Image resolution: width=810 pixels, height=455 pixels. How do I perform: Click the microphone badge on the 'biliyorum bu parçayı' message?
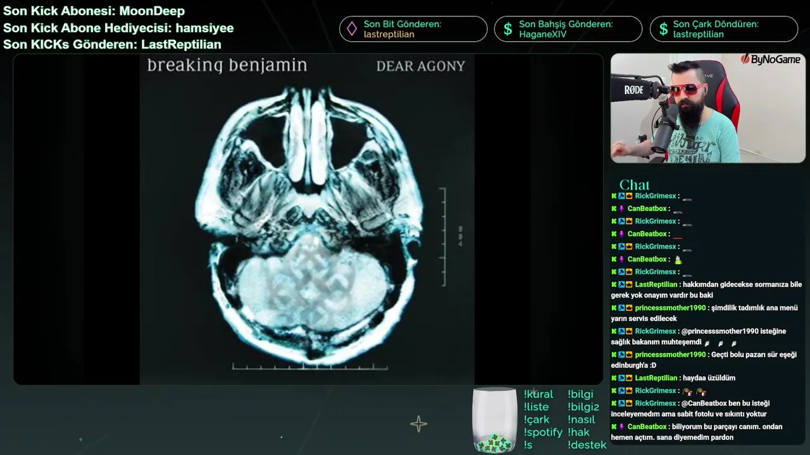tap(621, 427)
